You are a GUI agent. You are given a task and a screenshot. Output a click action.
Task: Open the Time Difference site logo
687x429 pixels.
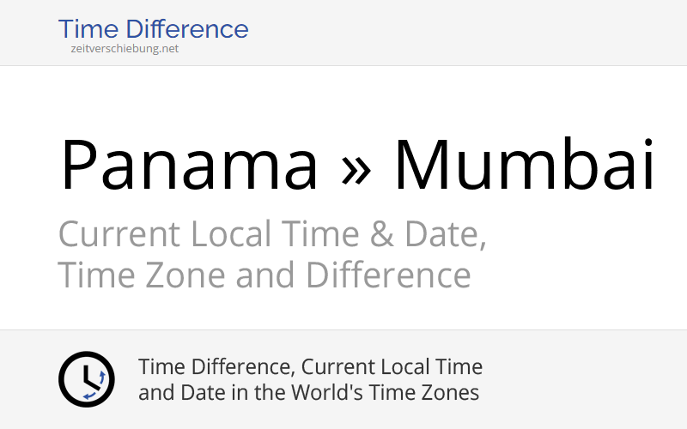pos(153,29)
